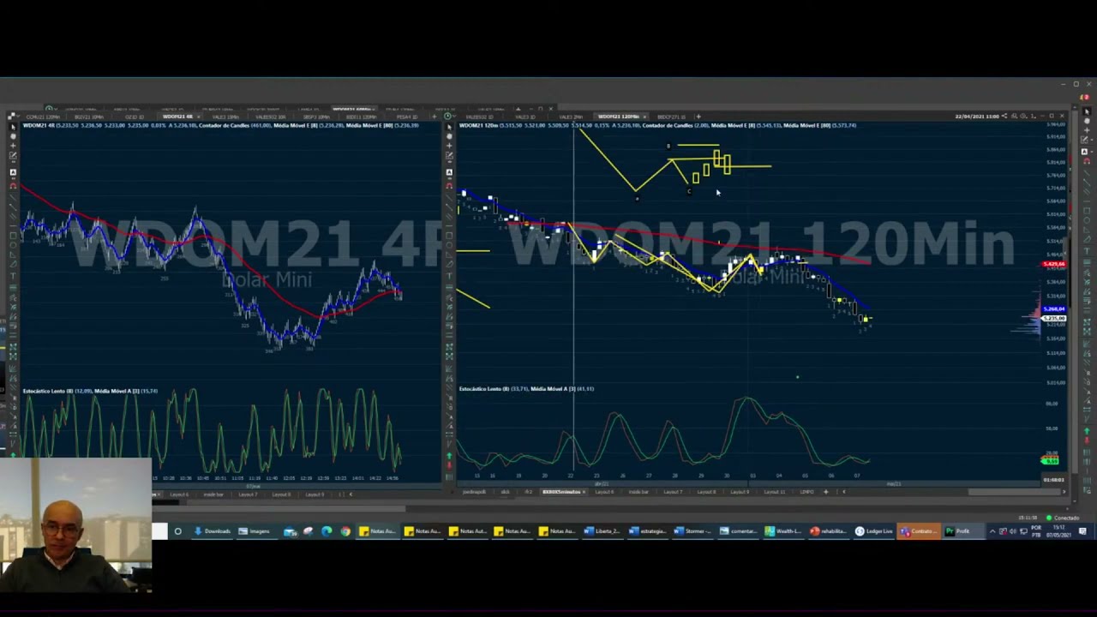Open Ledger Live from the taskbar
The height and width of the screenshot is (617, 1097).
[x=874, y=531]
